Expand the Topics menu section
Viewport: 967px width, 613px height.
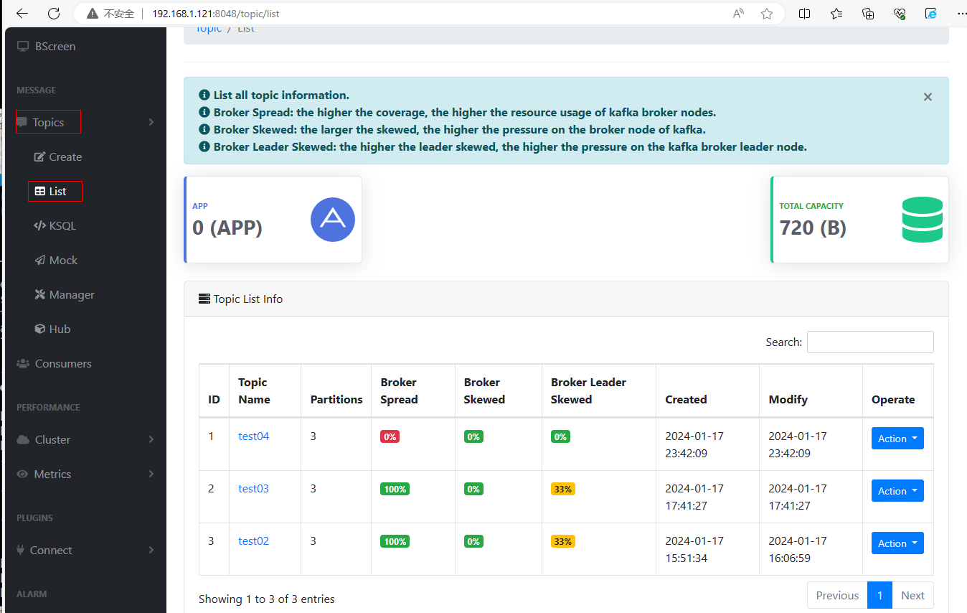pyautogui.click(x=49, y=123)
